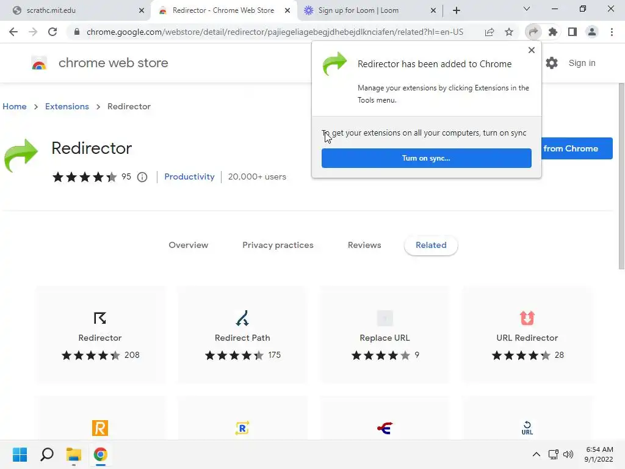Open the Redirector extension toolbar icon
This screenshot has height=469, width=625.
pyautogui.click(x=533, y=32)
